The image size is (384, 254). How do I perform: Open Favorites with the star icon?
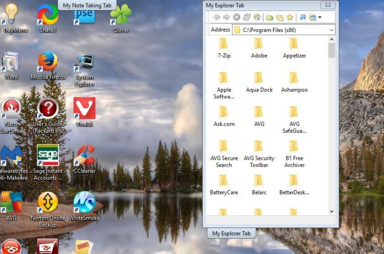(289, 17)
